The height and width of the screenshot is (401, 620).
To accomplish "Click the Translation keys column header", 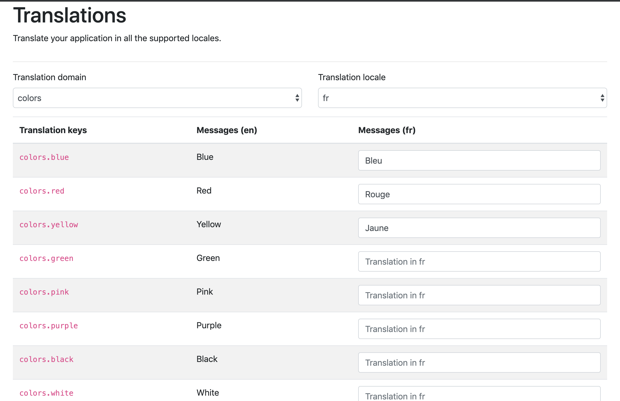I will [x=53, y=130].
